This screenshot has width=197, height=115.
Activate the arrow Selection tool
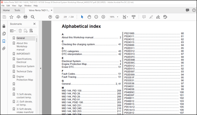(82, 17)
